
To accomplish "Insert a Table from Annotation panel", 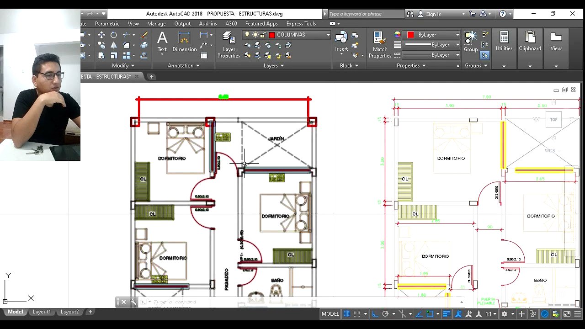I will 204,56.
